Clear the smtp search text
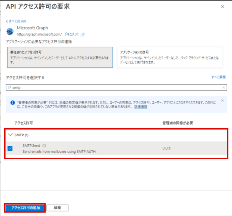Viewport: 232px width, 216px height. click(x=224, y=88)
